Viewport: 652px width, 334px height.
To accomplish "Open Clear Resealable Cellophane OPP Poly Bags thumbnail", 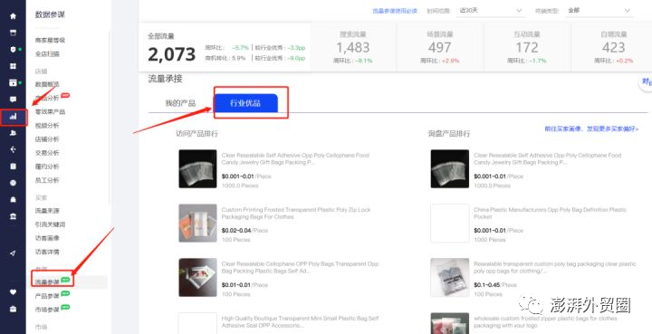I will click(x=197, y=278).
